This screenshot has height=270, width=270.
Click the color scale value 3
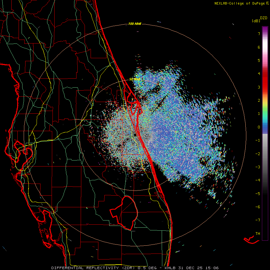(x=259, y=87)
